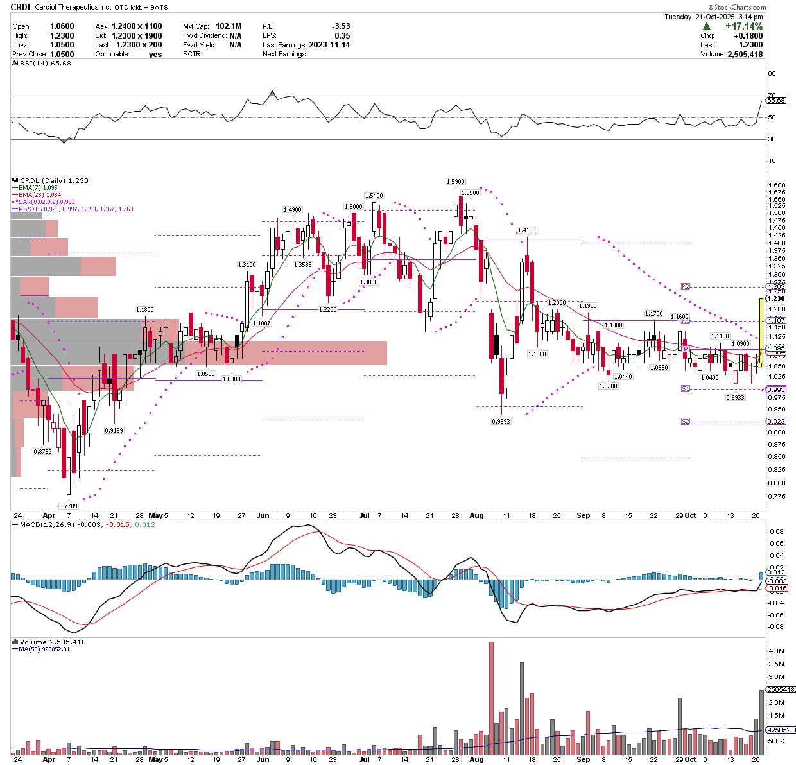The height and width of the screenshot is (765, 796).
Task: Click the green up-arrow change indicator
Action: [x=707, y=26]
